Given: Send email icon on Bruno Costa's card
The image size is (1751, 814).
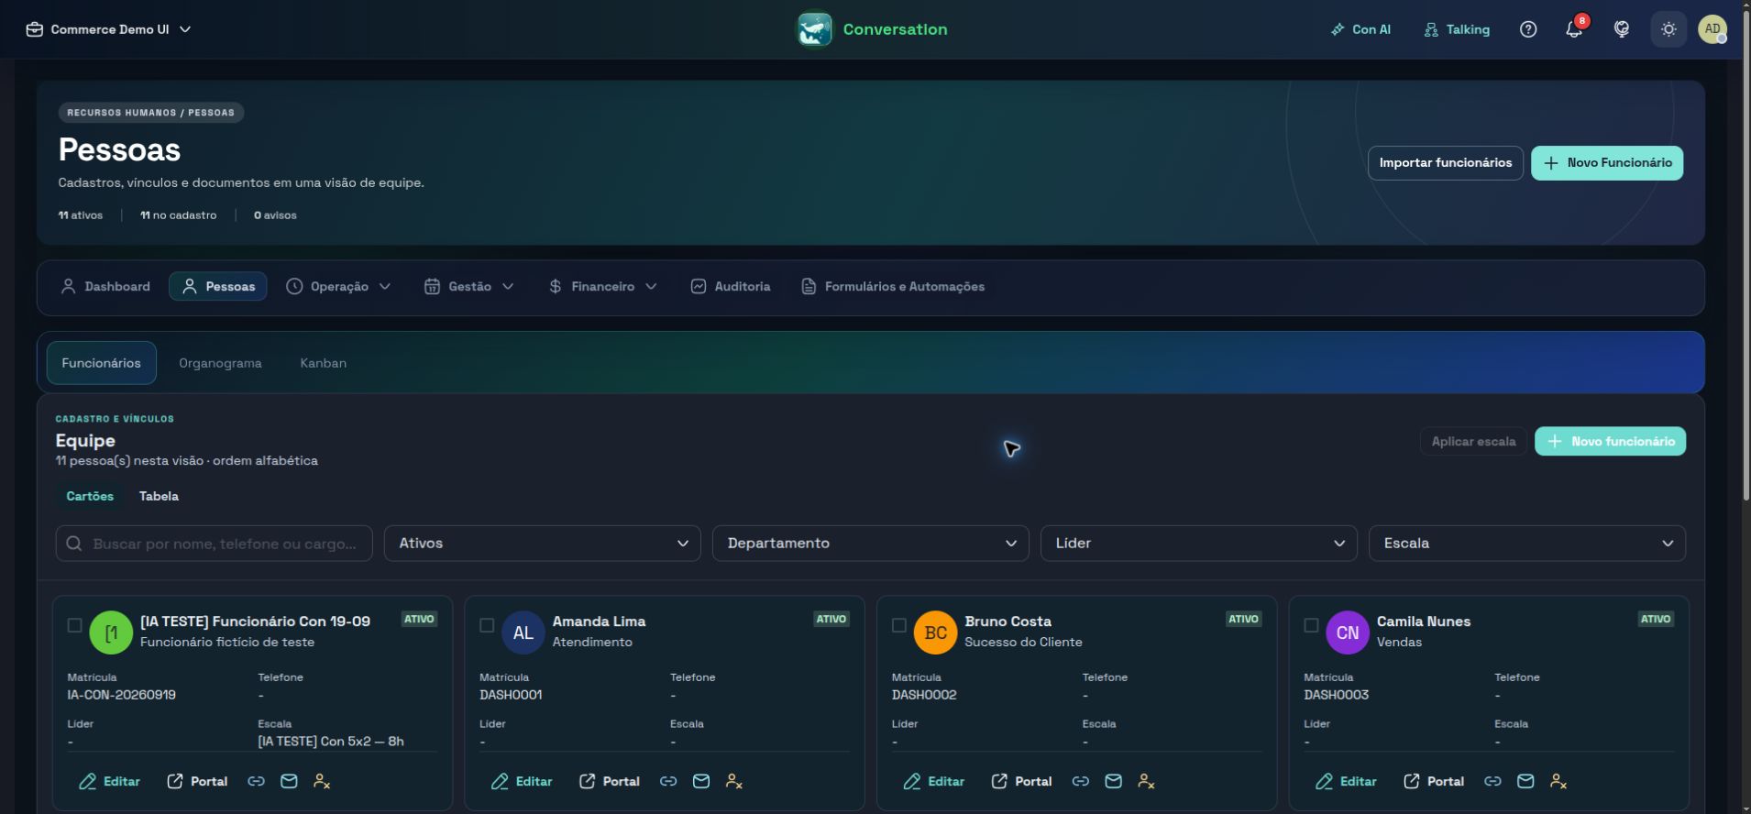Looking at the screenshot, I should point(1113,781).
